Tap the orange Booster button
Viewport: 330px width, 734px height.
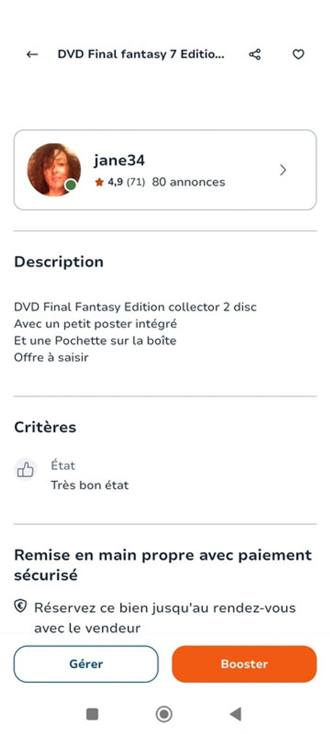click(x=244, y=664)
